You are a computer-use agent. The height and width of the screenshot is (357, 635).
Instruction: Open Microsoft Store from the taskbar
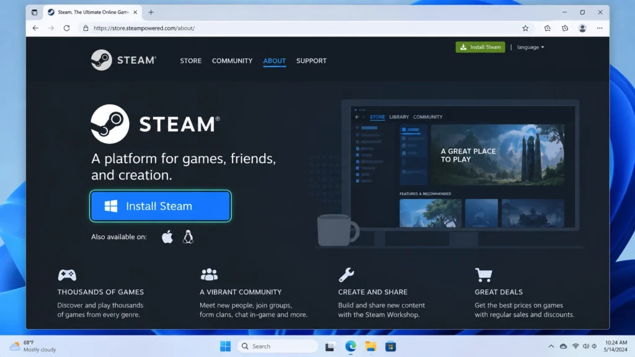coord(391,346)
